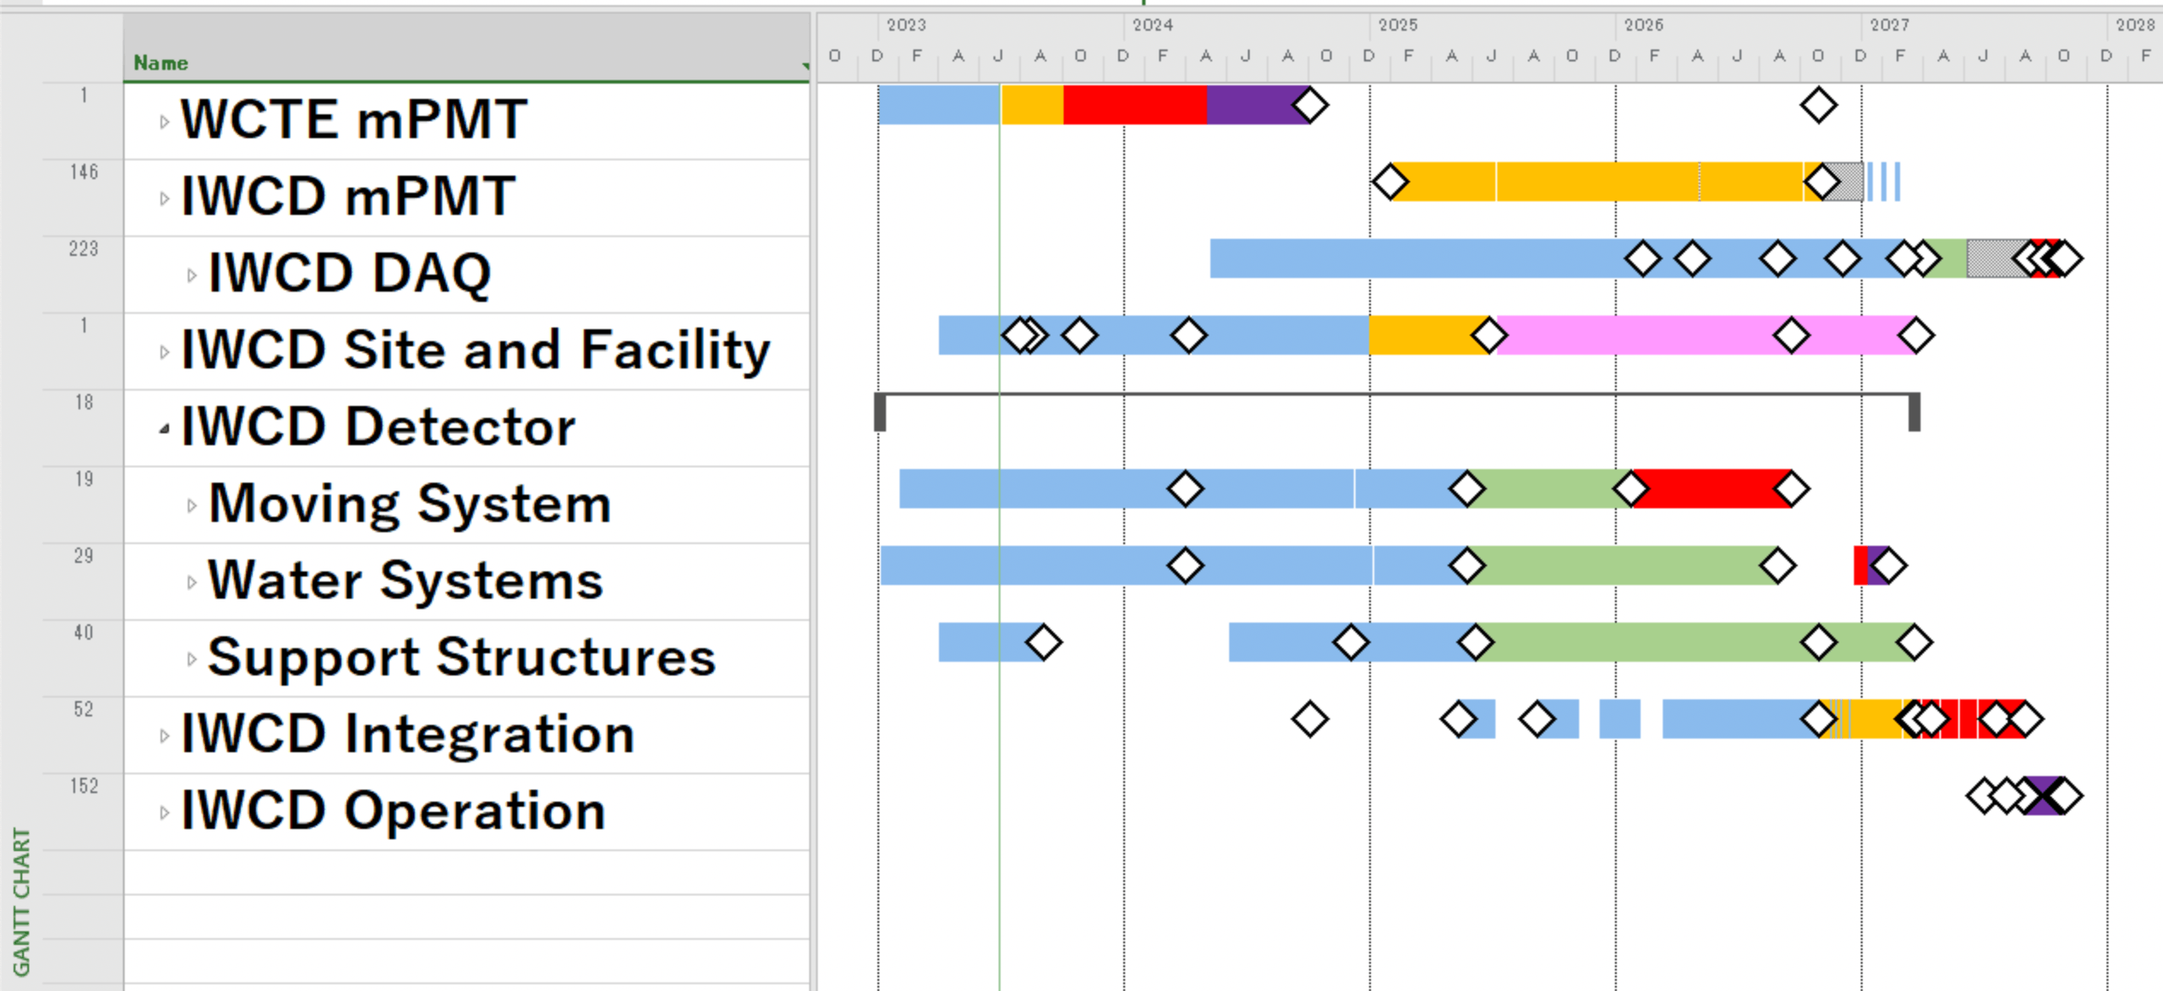Viewport: 2163px width, 991px height.
Task: Click row number 146 header
Action: pyautogui.click(x=84, y=173)
